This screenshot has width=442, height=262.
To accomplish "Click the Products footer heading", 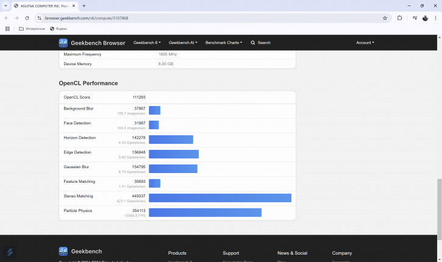I will 177,253.
